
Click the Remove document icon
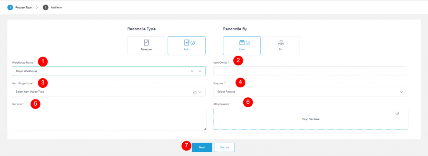click(146, 43)
